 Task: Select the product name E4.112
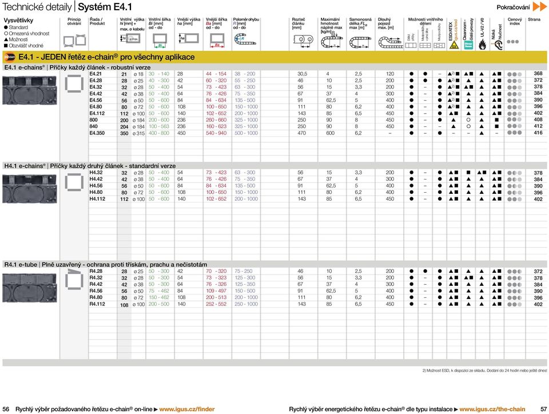pos(97,113)
